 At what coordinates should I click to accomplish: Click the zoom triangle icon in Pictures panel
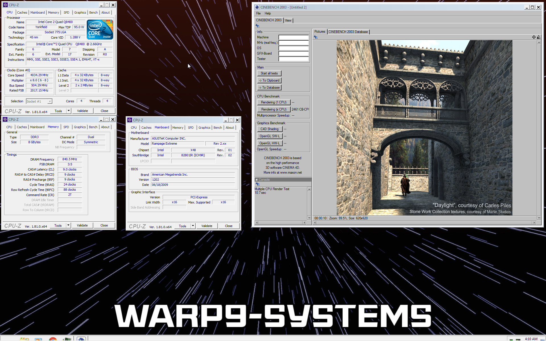click(538, 37)
